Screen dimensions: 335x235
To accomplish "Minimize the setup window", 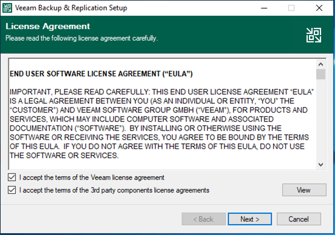I will click(x=264, y=8).
